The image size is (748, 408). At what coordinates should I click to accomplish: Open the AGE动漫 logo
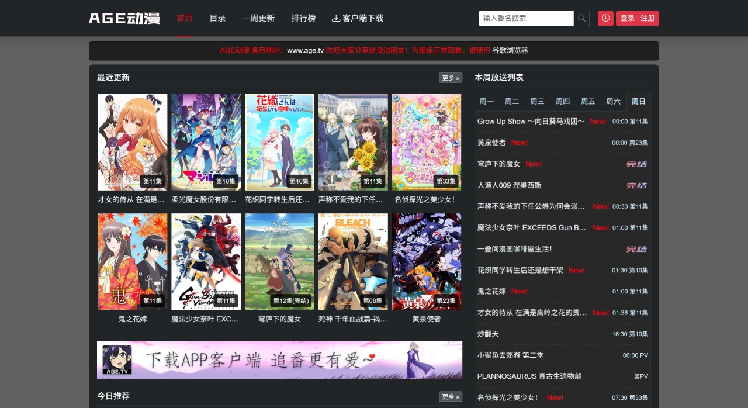pos(124,18)
